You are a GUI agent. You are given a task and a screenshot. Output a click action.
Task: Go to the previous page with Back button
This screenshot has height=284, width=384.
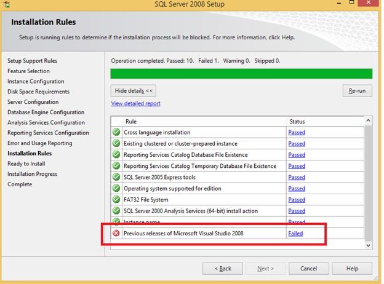point(223,269)
